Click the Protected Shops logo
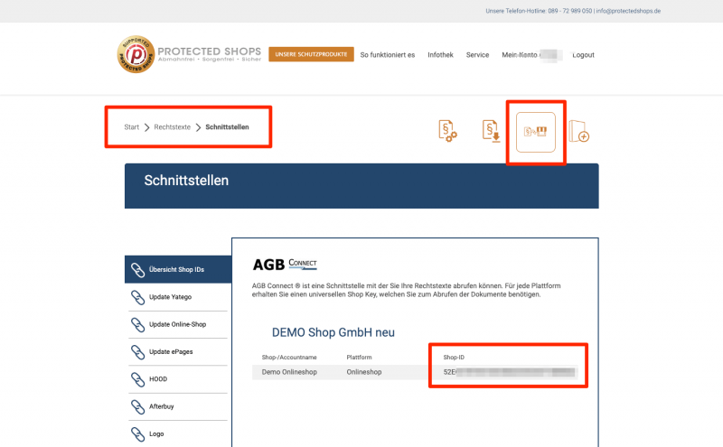The height and width of the screenshot is (447, 723). click(189, 54)
